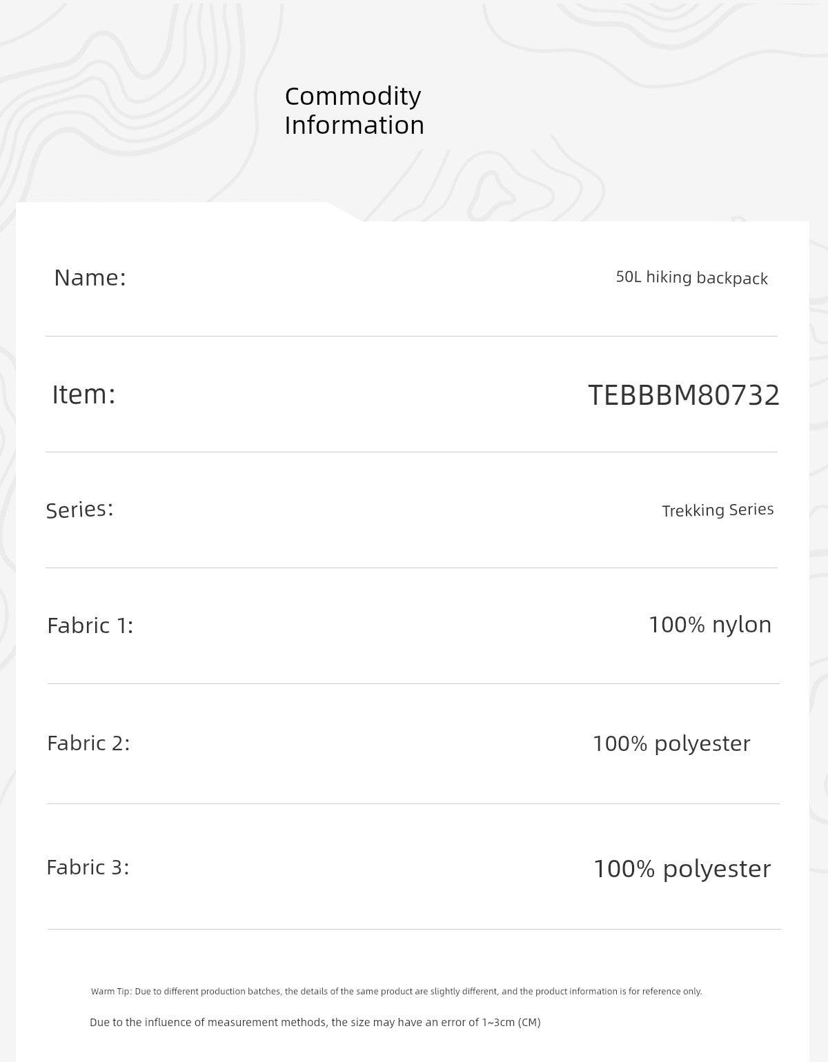The height and width of the screenshot is (1062, 828).
Task: Select the Trekking Series value
Action: pyautogui.click(x=718, y=510)
